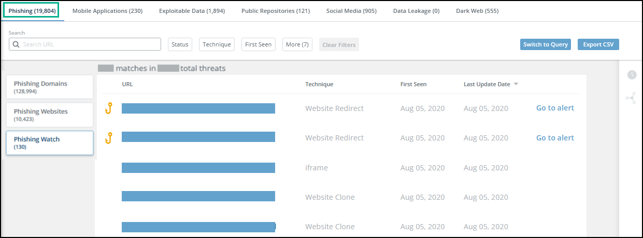Switch to Mobile Applications tab
Image resolution: width=643 pixels, height=238 pixels.
tap(107, 11)
